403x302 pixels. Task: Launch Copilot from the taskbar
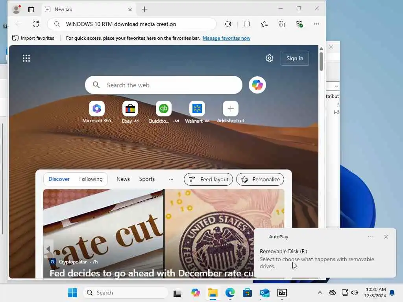click(195, 293)
